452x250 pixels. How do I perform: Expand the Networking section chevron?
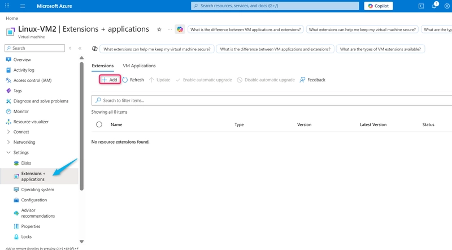8,143
